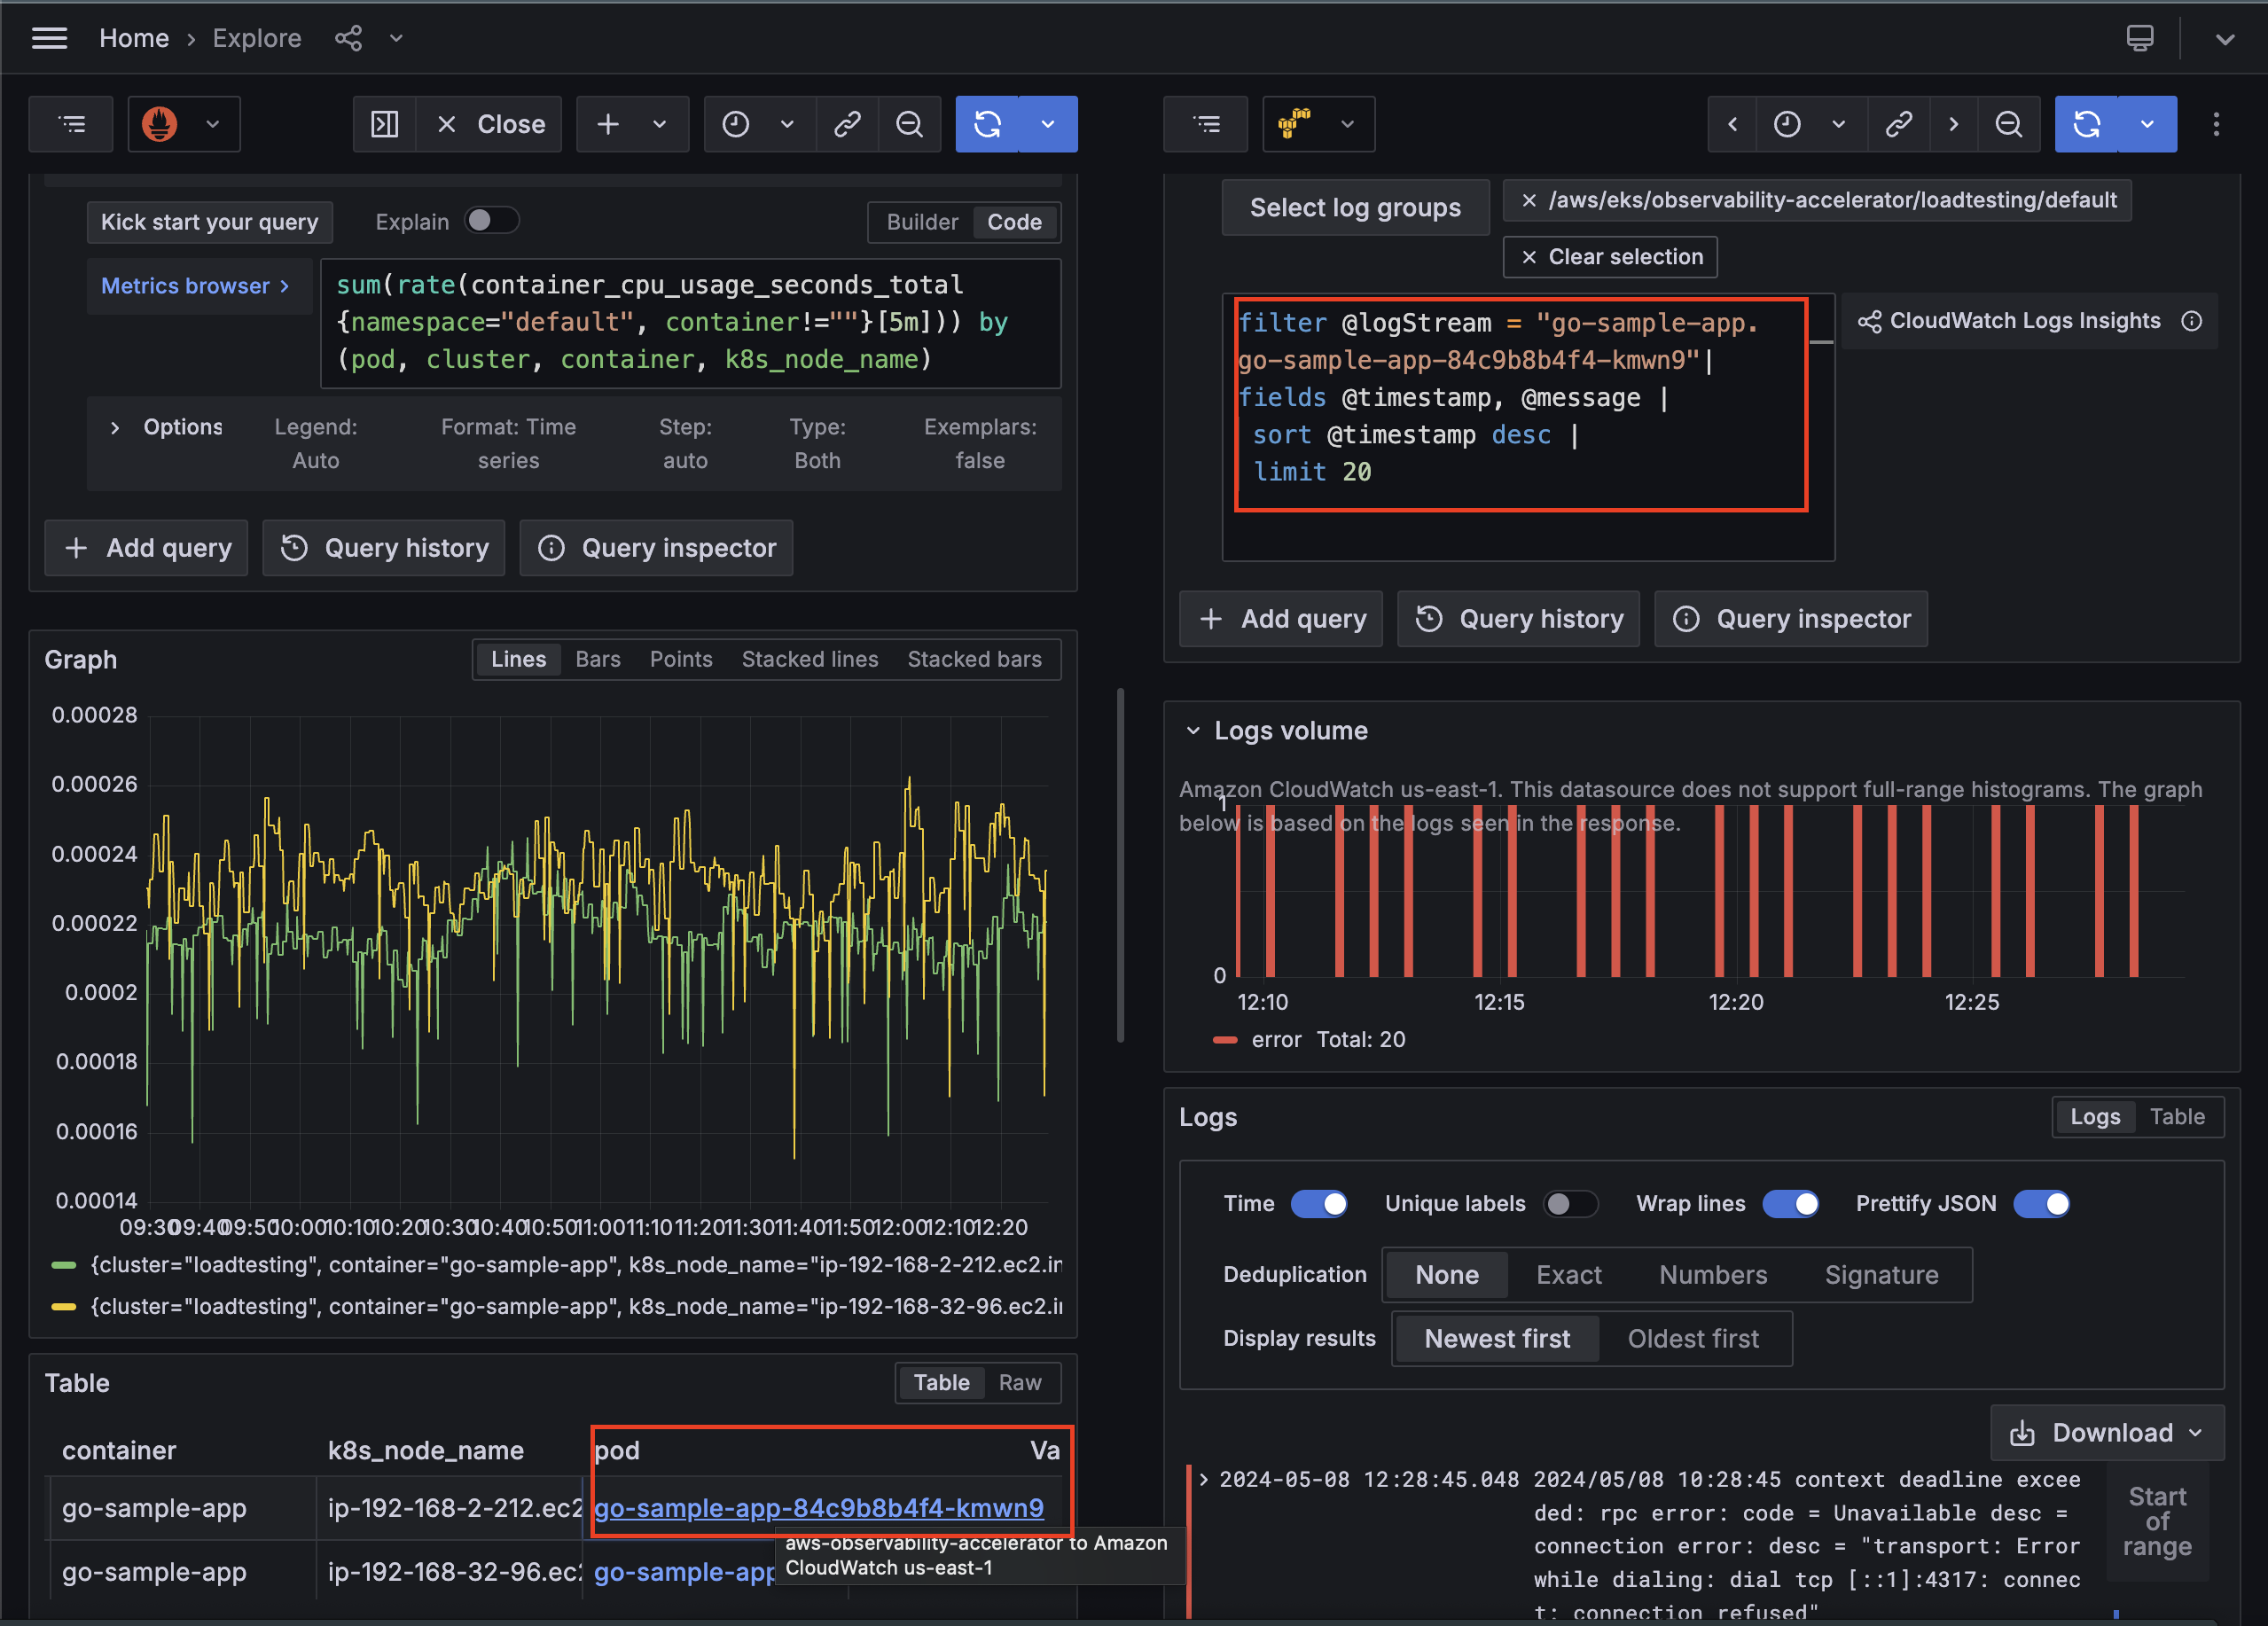Open pod link go-sample-app-84c9b8b4f4-kmwn9
Screen dimensions: 2268x1626
(x=818, y=1507)
